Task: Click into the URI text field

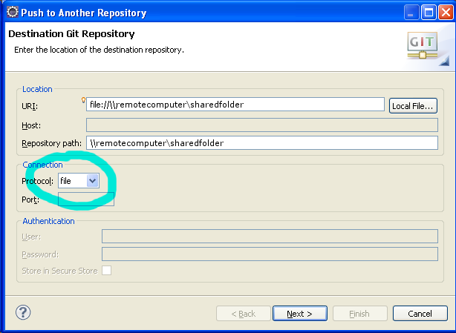Action: pyautogui.click(x=235, y=105)
